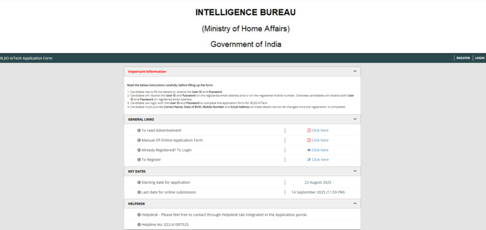Click the '(Ministry of Home Affairs)' subtitle
Image resolution: width=486 pixels, height=230 pixels.
click(x=245, y=29)
